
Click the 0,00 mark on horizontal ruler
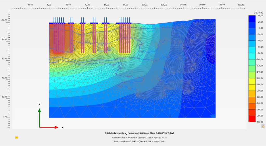click(49, 5)
